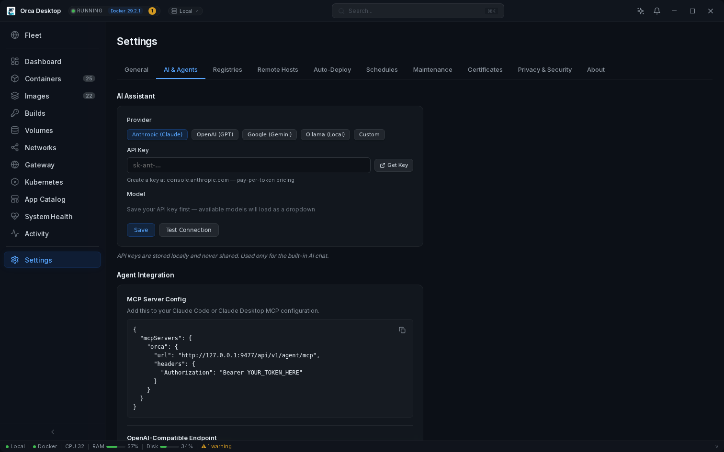The image size is (724, 452).
Task: Click the Disk usage bar
Action: 169,447
